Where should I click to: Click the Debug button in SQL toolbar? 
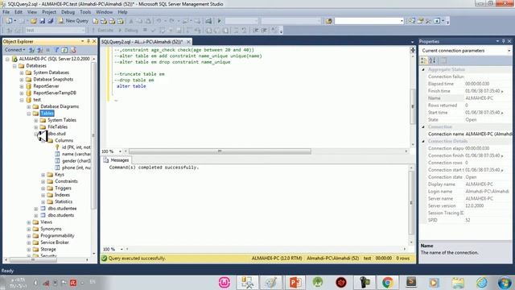coord(129,31)
